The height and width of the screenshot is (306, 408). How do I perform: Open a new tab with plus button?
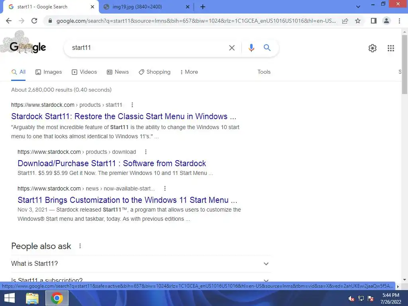point(203,7)
